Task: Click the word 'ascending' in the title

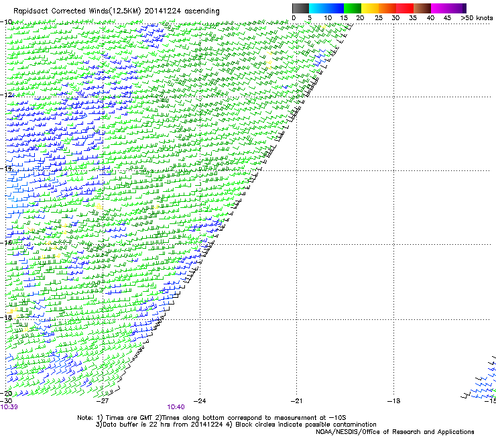Action: pyautogui.click(x=202, y=11)
